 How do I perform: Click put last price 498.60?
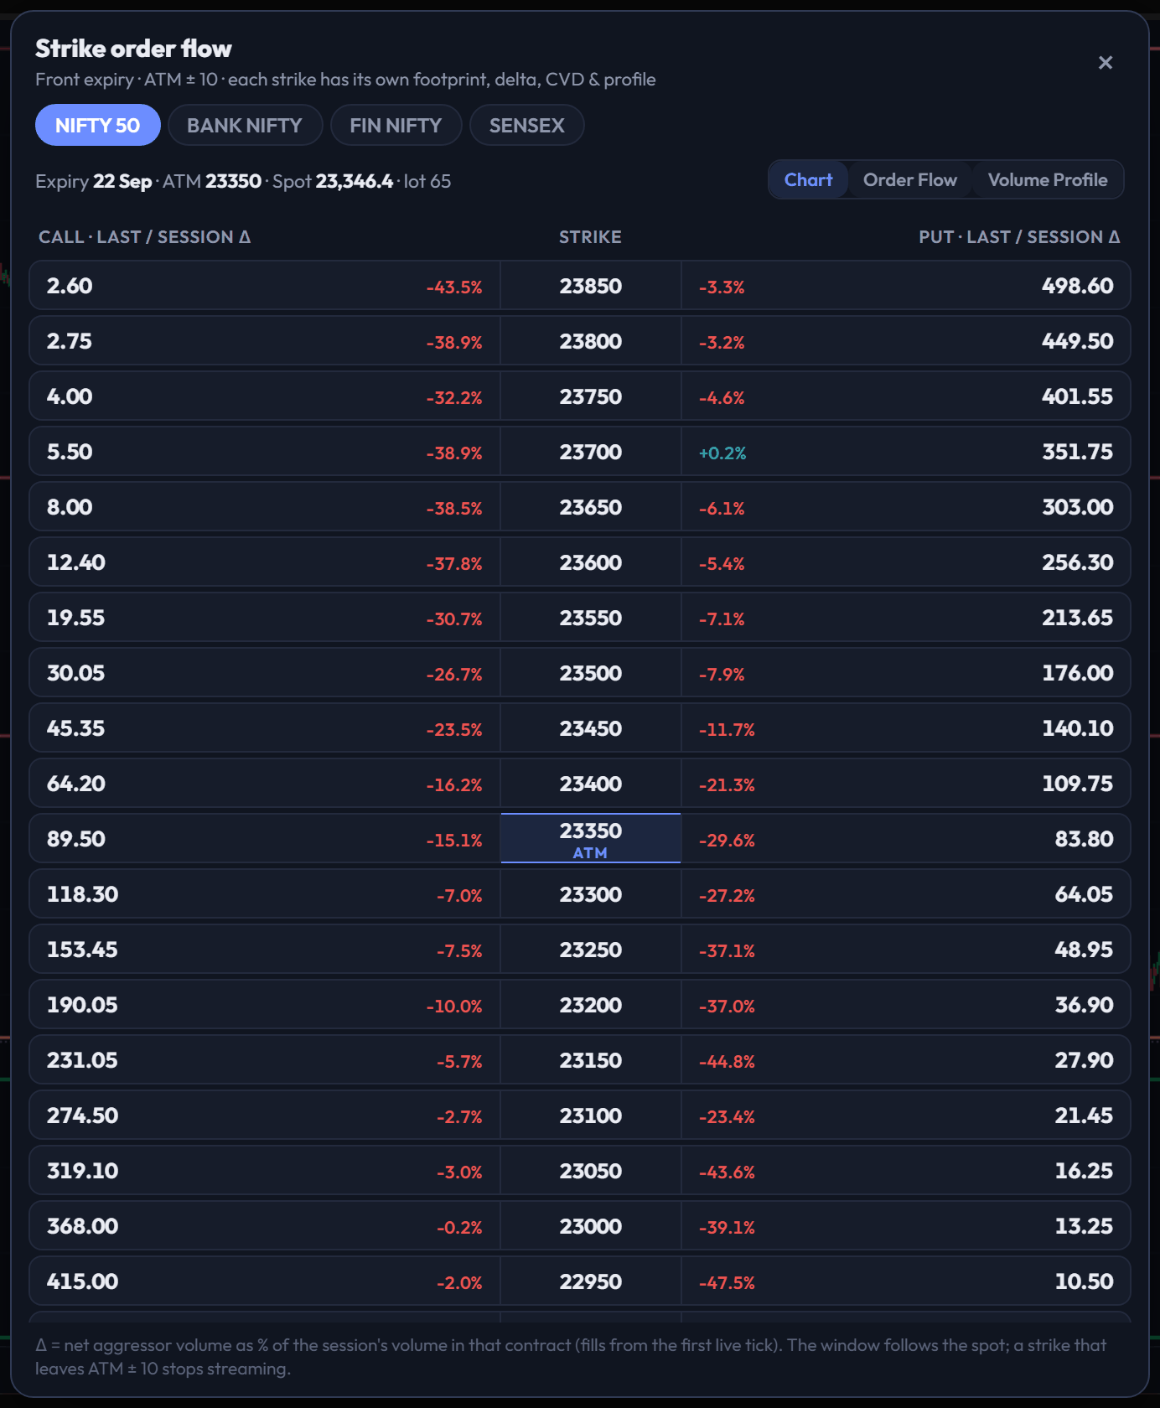(x=1078, y=286)
